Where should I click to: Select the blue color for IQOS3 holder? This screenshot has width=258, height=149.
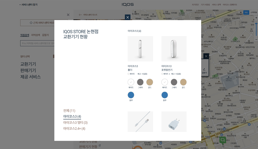pos(131,95)
